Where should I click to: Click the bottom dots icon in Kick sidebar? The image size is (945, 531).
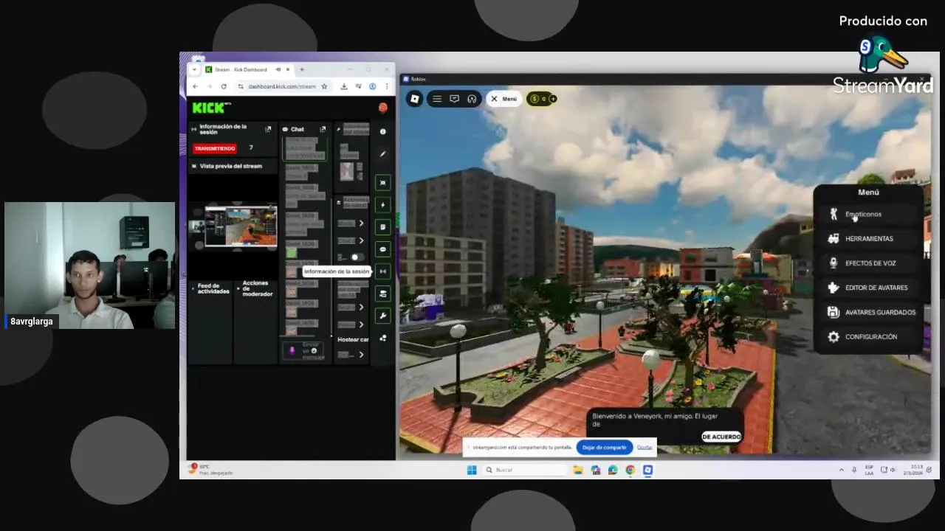382,339
